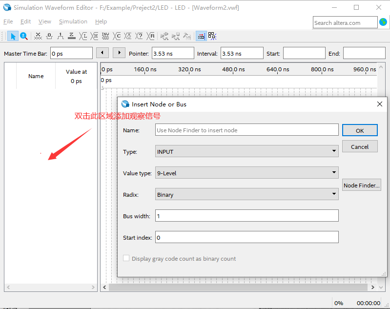This screenshot has height=309, width=390.
Task: Click the waveform scroll-left arrow
Action: (x=105, y=288)
